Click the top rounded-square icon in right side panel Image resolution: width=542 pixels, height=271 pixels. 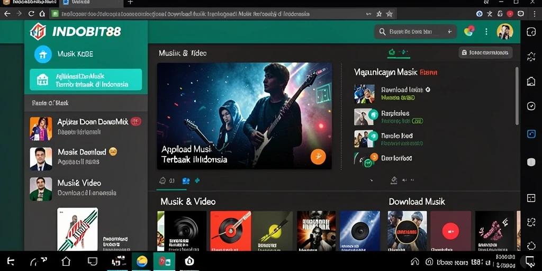(531, 32)
